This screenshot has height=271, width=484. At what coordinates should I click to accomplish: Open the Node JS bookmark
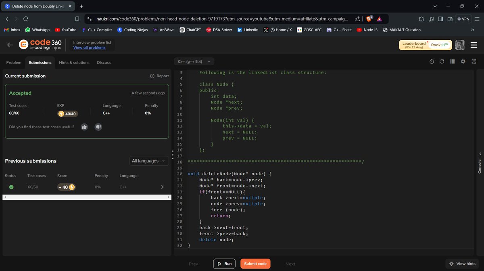[x=367, y=30]
